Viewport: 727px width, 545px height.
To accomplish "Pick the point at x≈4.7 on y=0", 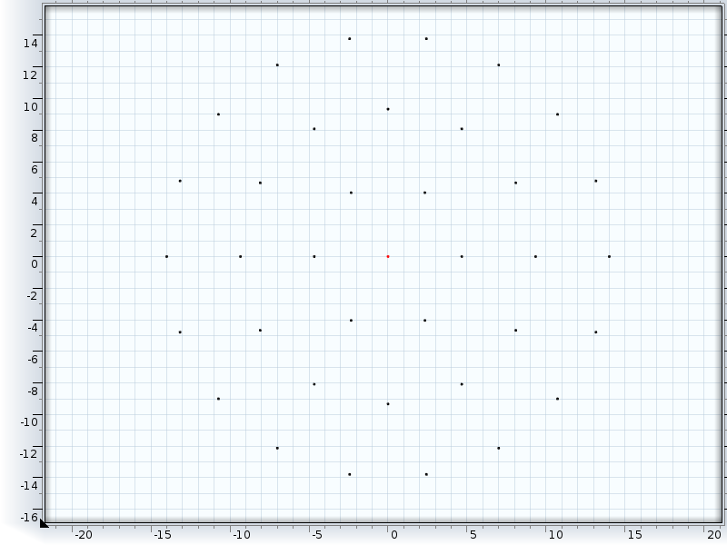I will coord(462,256).
